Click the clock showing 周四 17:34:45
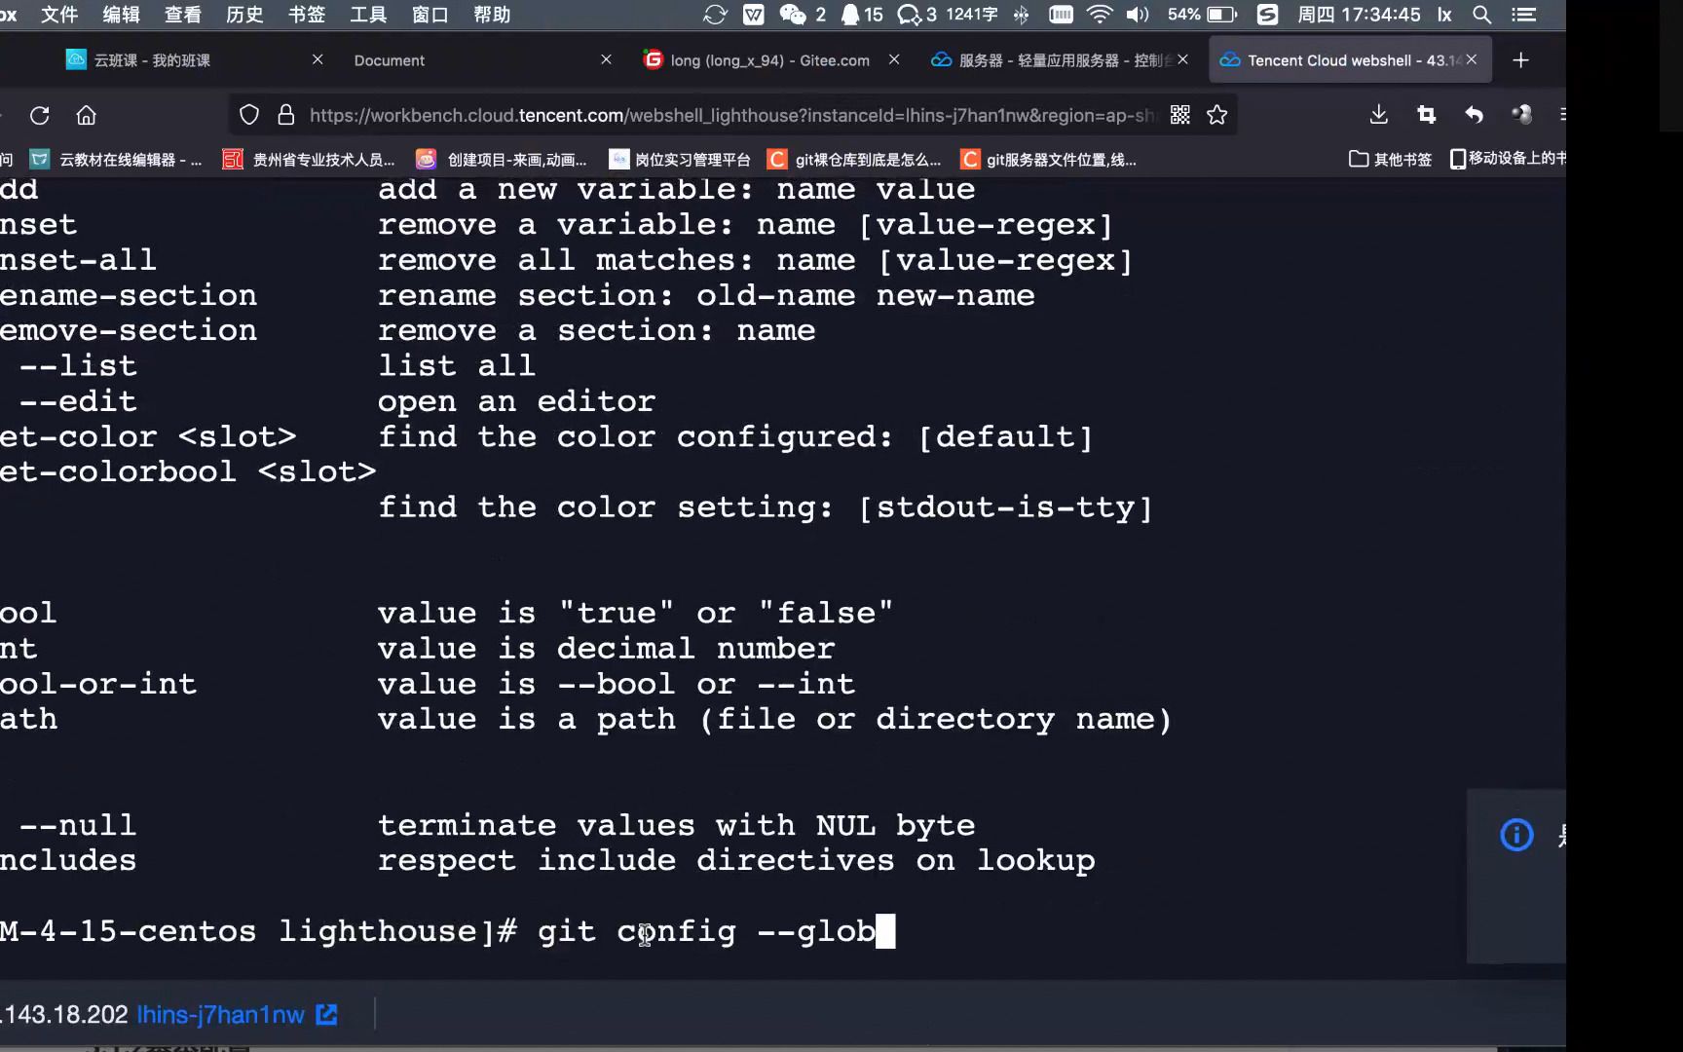This screenshot has height=1052, width=1683. [1359, 15]
